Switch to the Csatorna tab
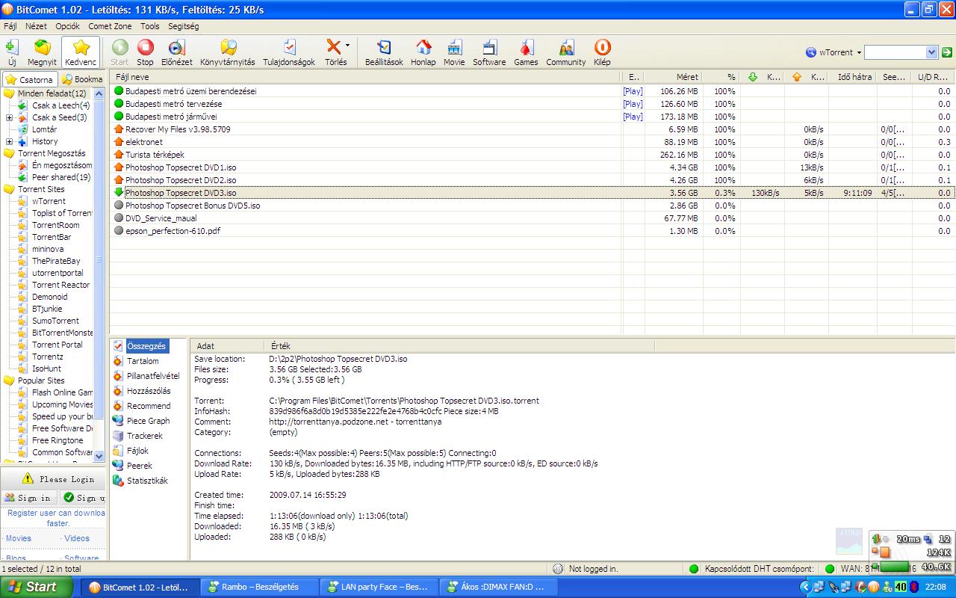This screenshot has height=598, width=956. click(30, 79)
